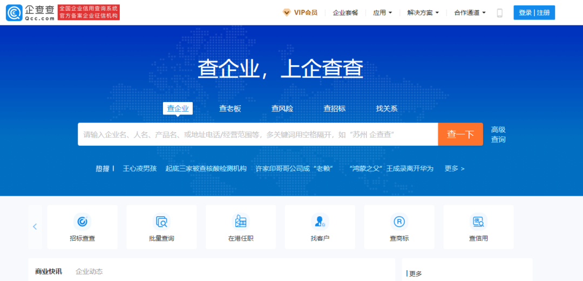The height and width of the screenshot is (281, 583).
Task: Expand the 合作通道 dropdown
Action: pyautogui.click(x=470, y=12)
